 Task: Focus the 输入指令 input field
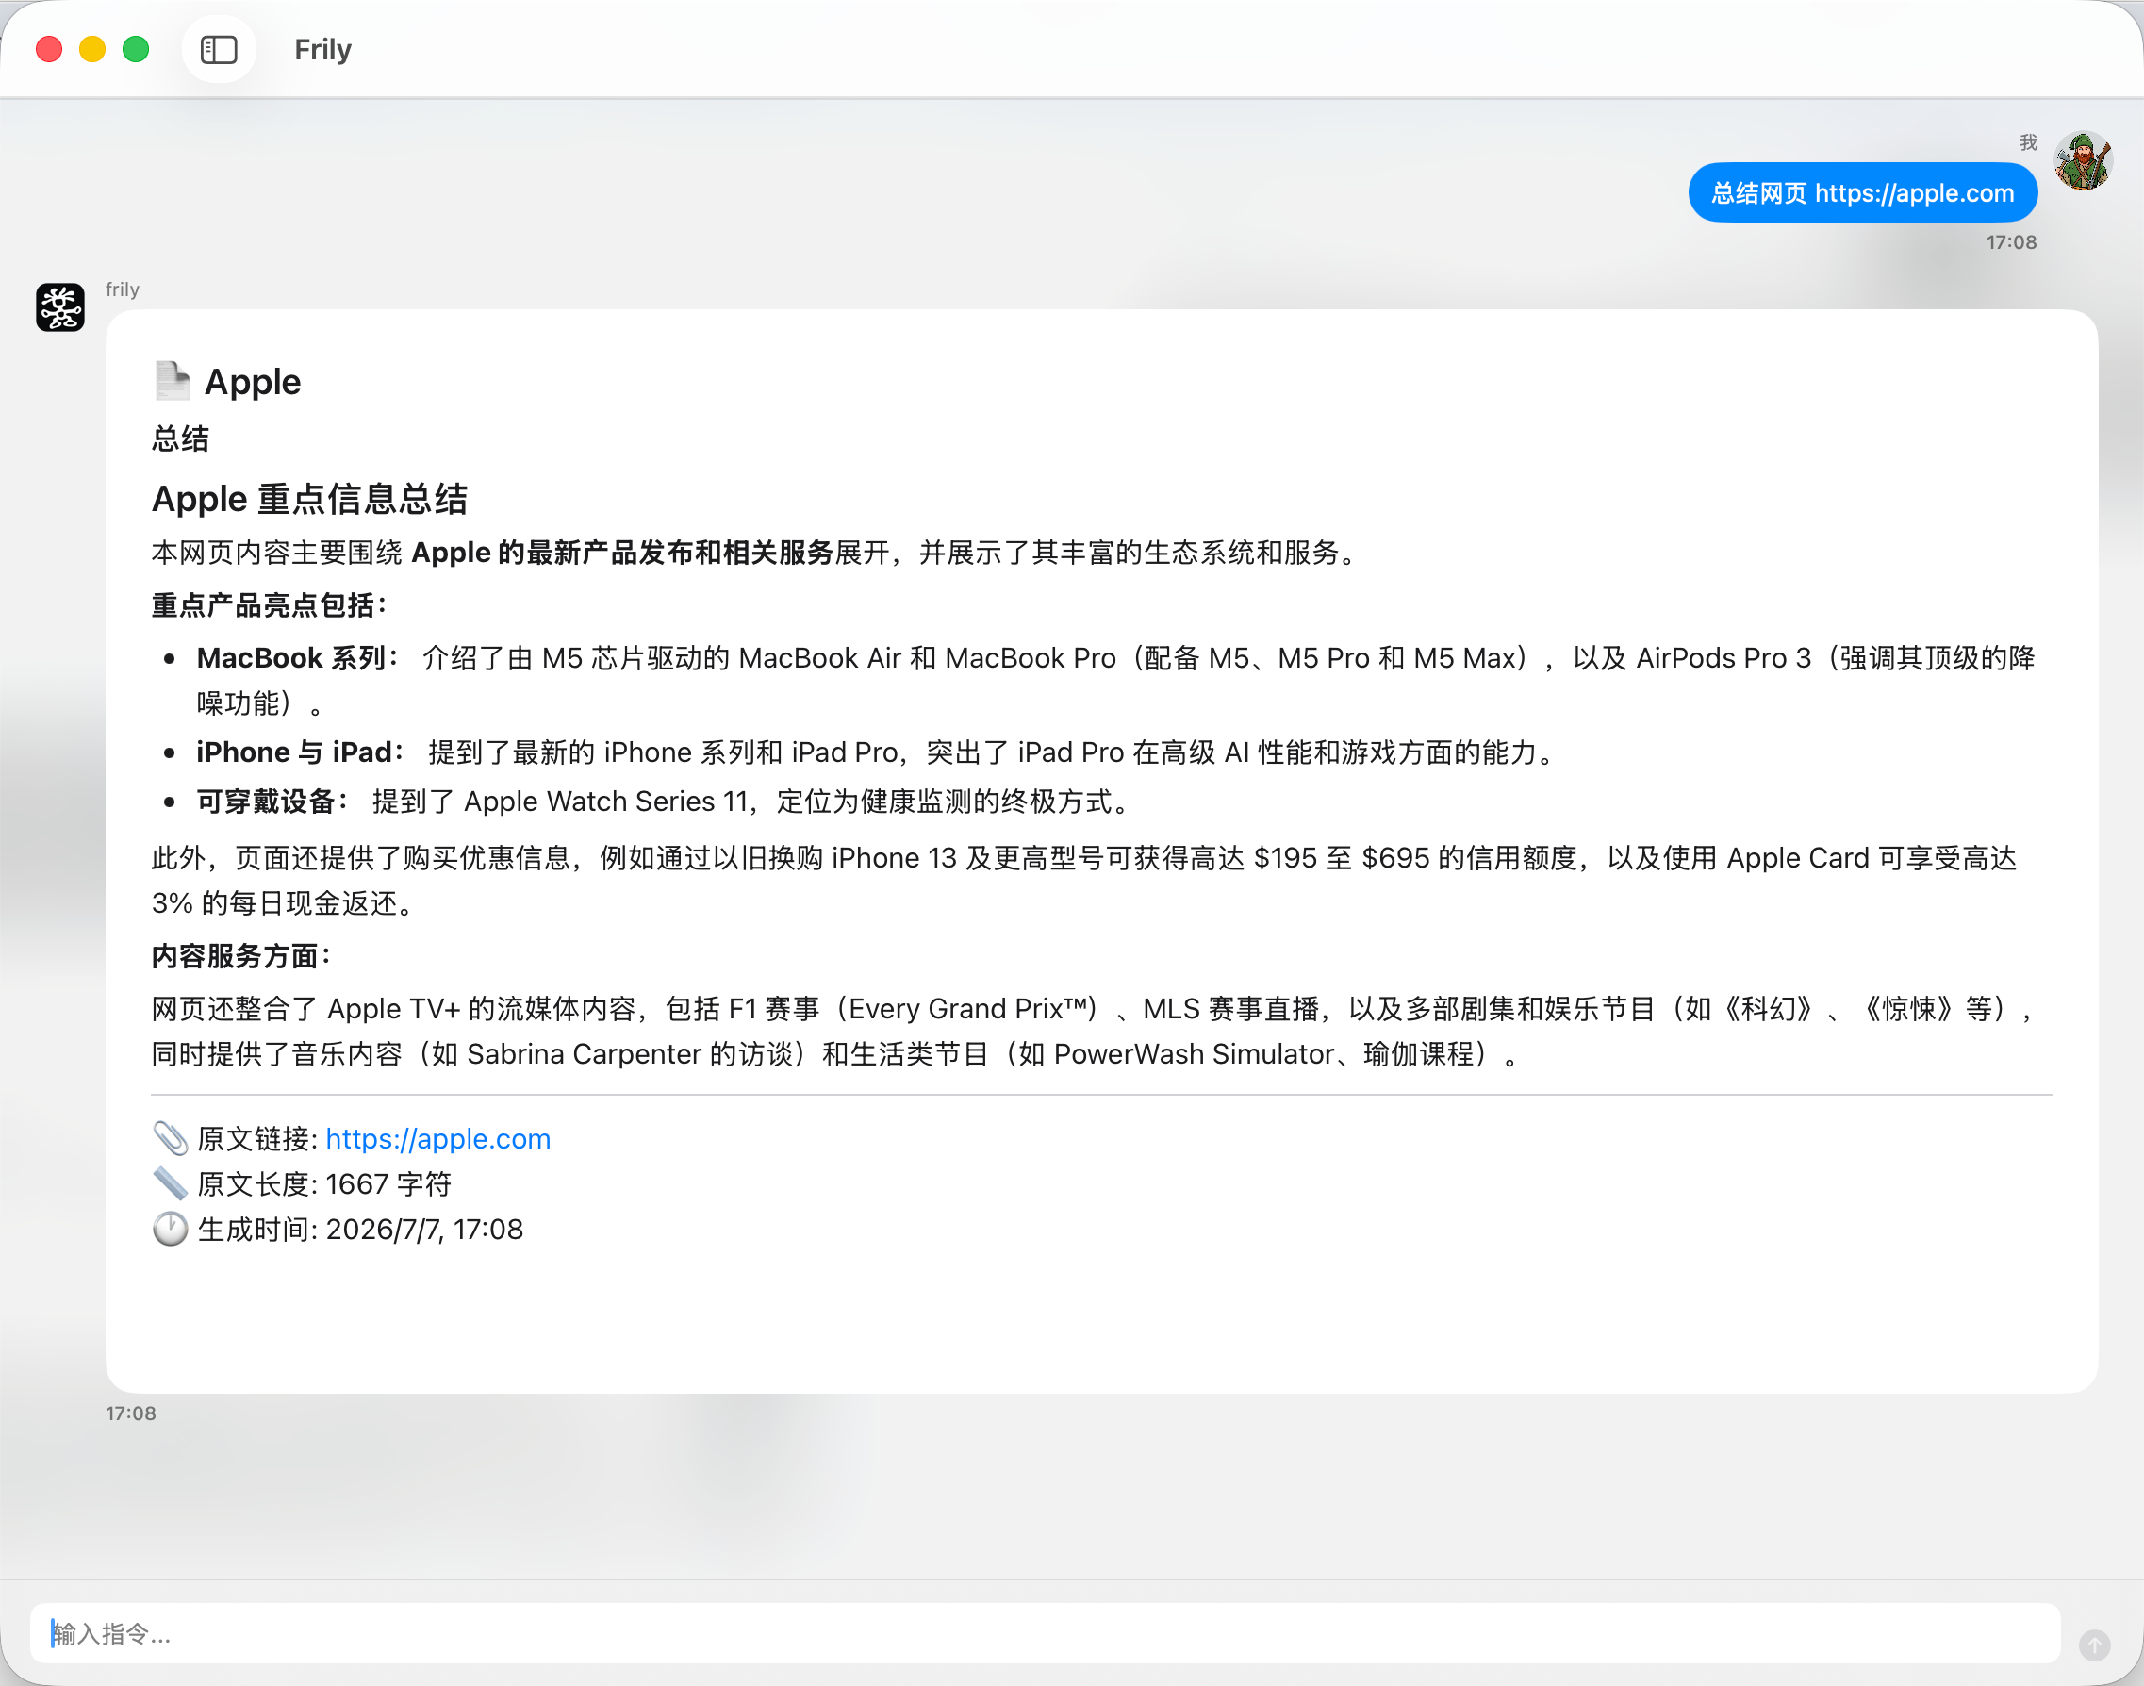click(1046, 1634)
